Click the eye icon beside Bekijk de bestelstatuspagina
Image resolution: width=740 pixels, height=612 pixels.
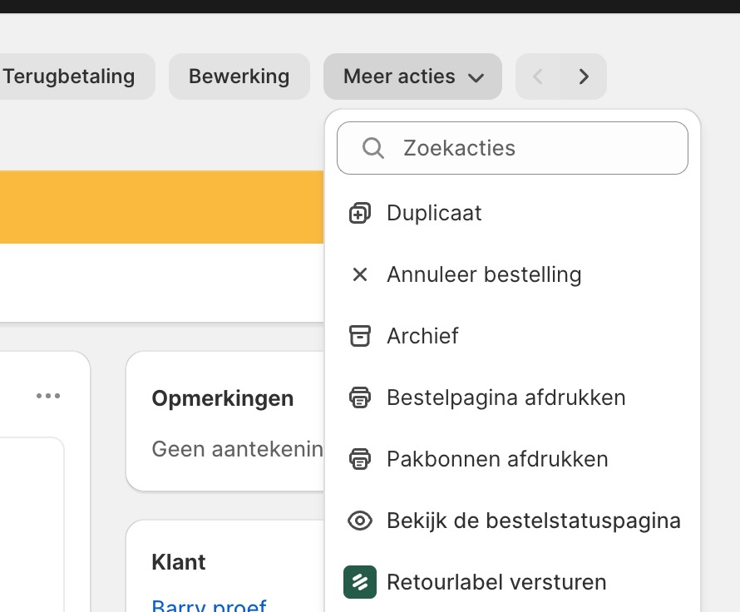[359, 521]
